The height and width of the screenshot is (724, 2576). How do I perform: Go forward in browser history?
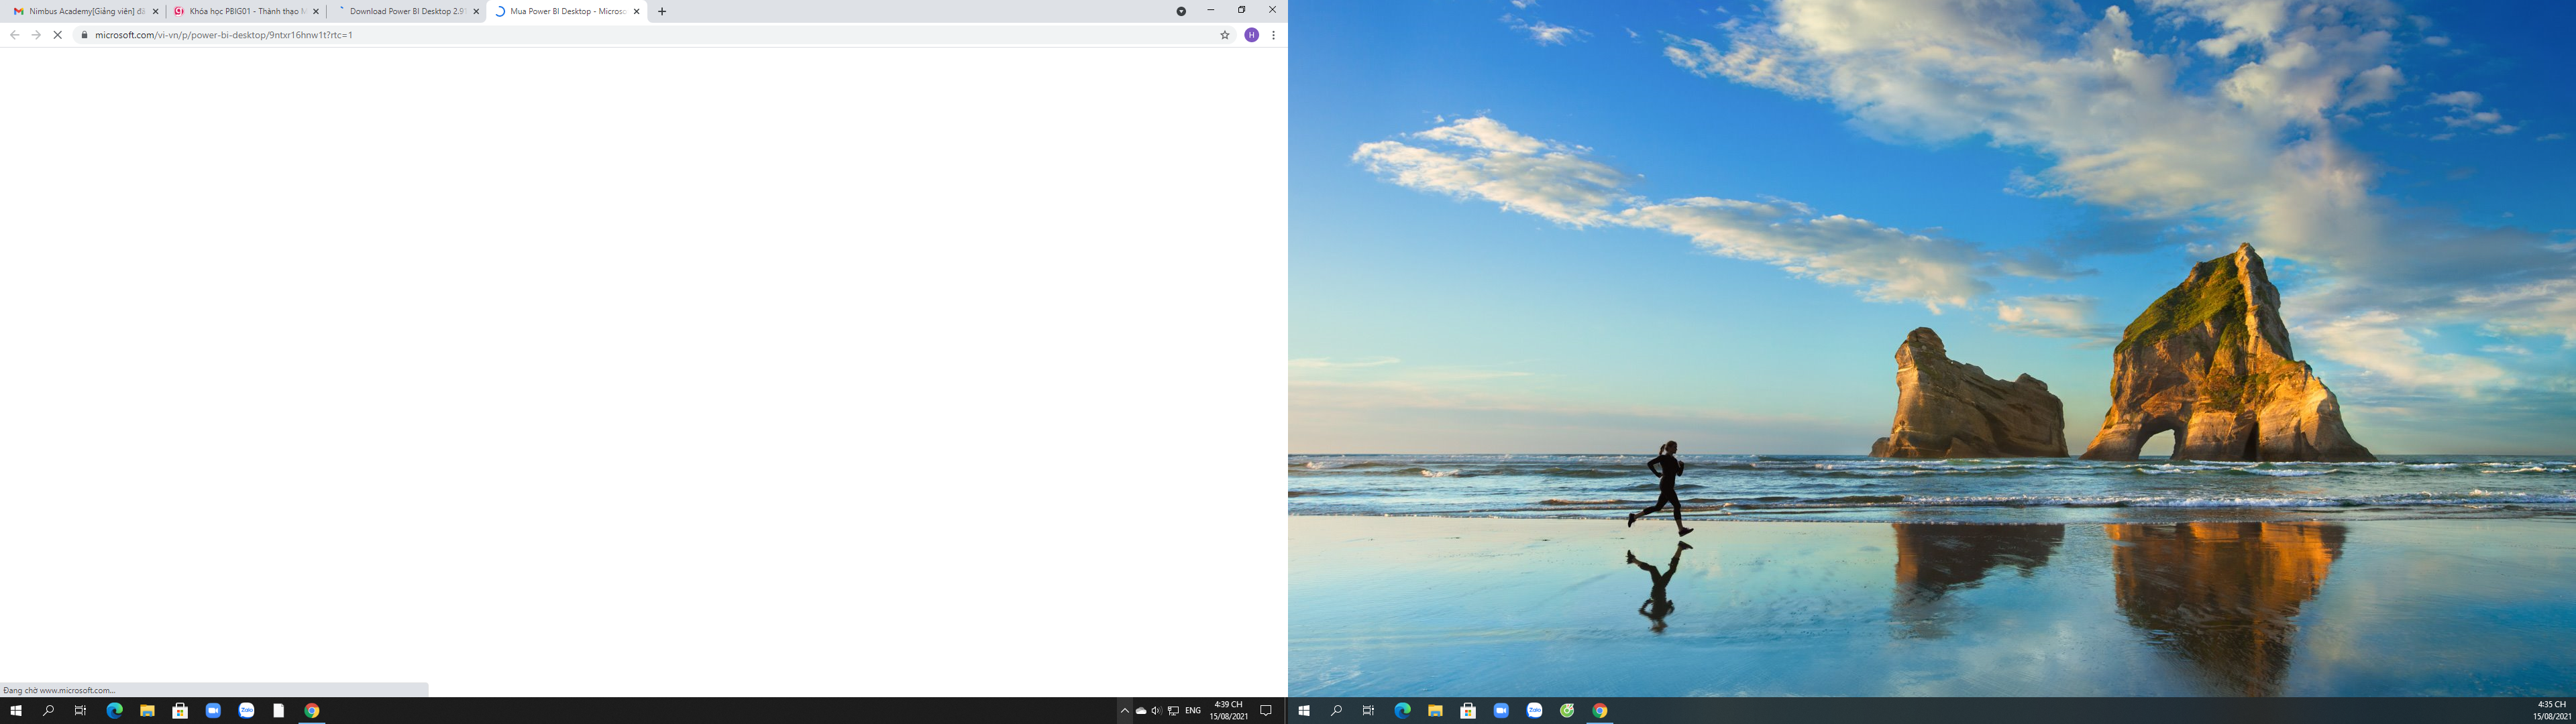point(36,35)
